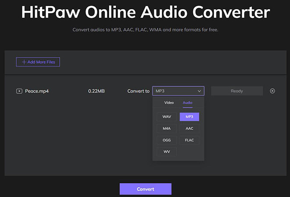Click the Ready status box
Viewport: 290px width, 197px height.
pos(237,91)
